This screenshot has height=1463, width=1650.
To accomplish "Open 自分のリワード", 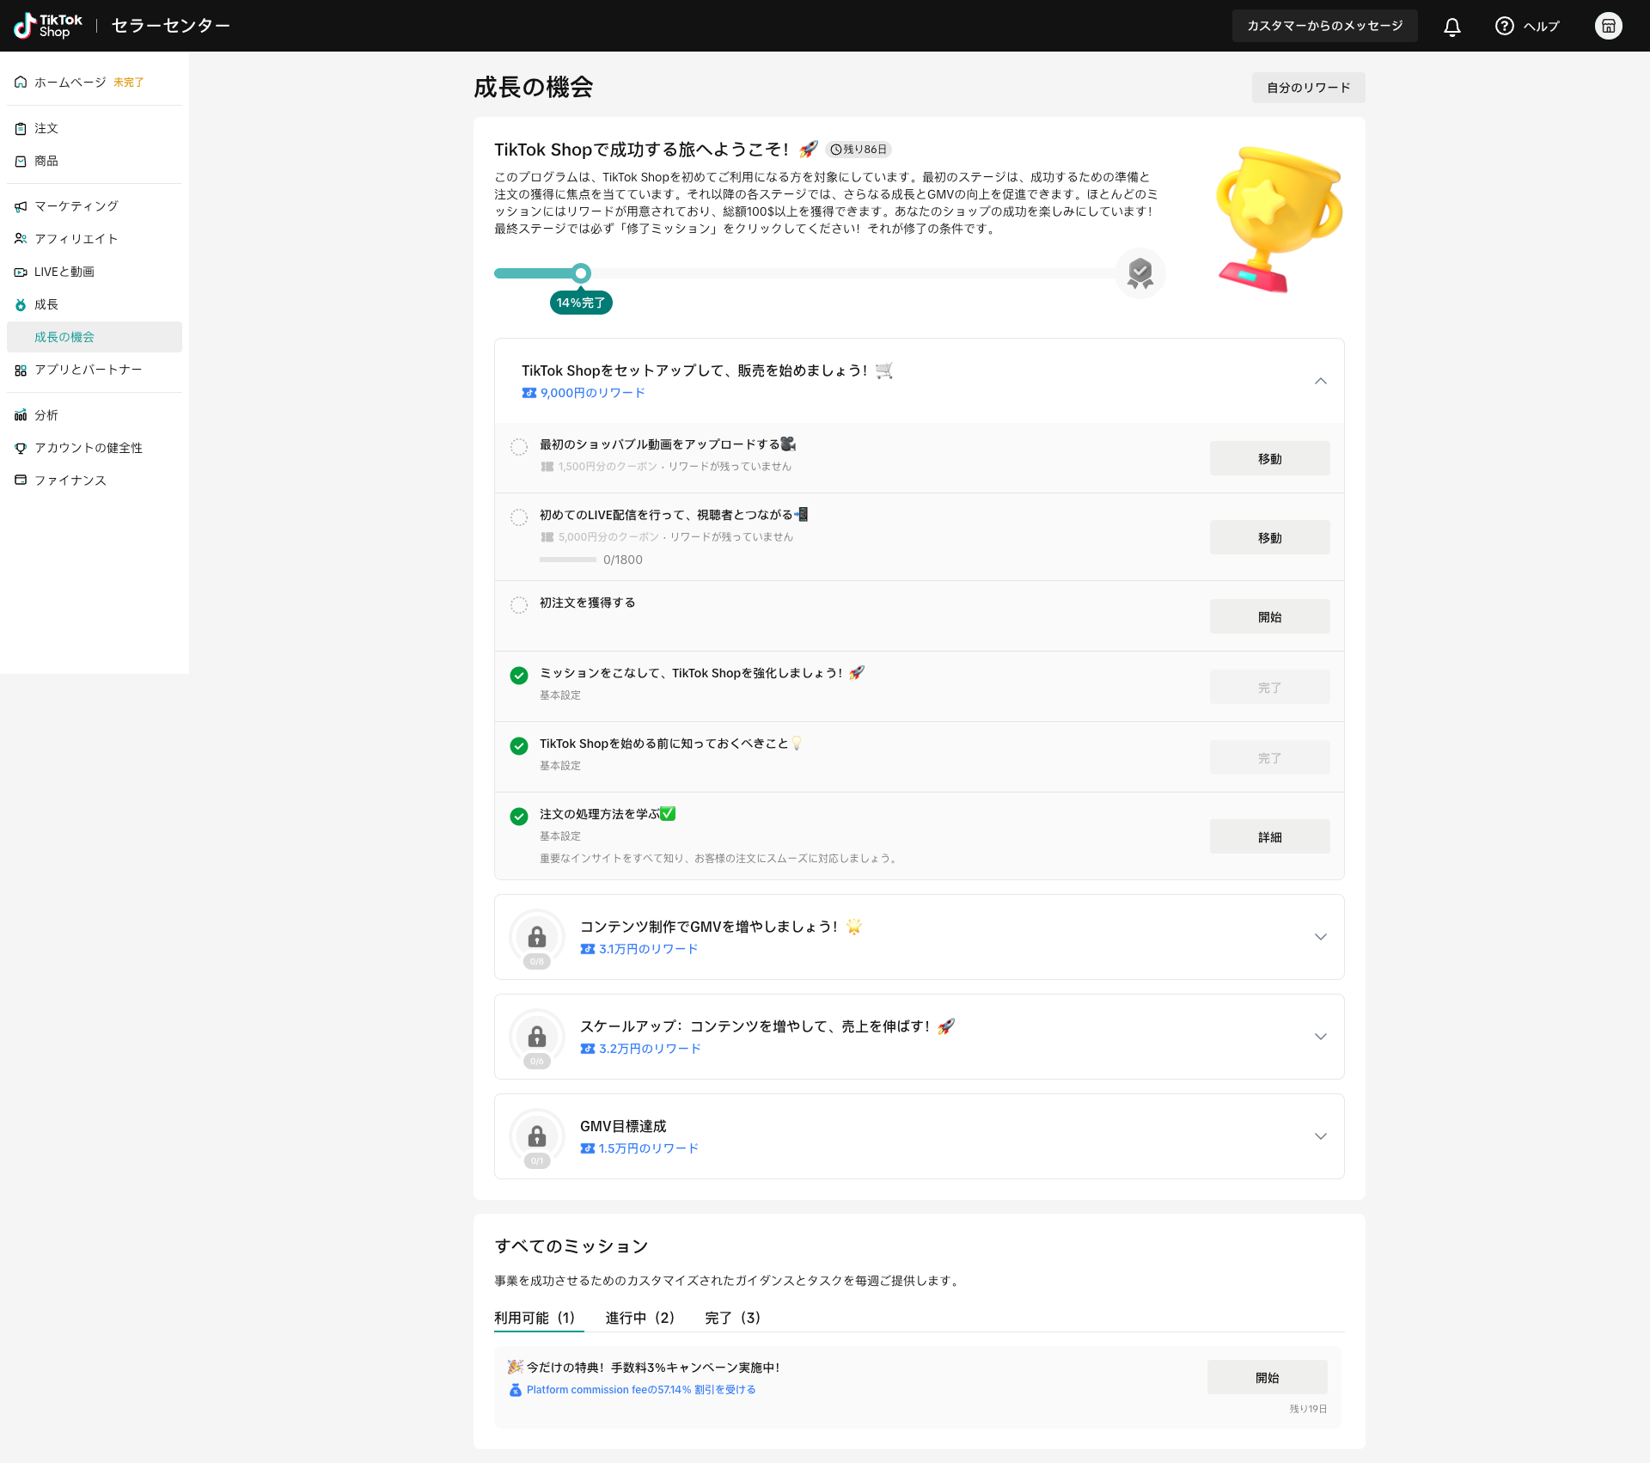I will coord(1309,88).
